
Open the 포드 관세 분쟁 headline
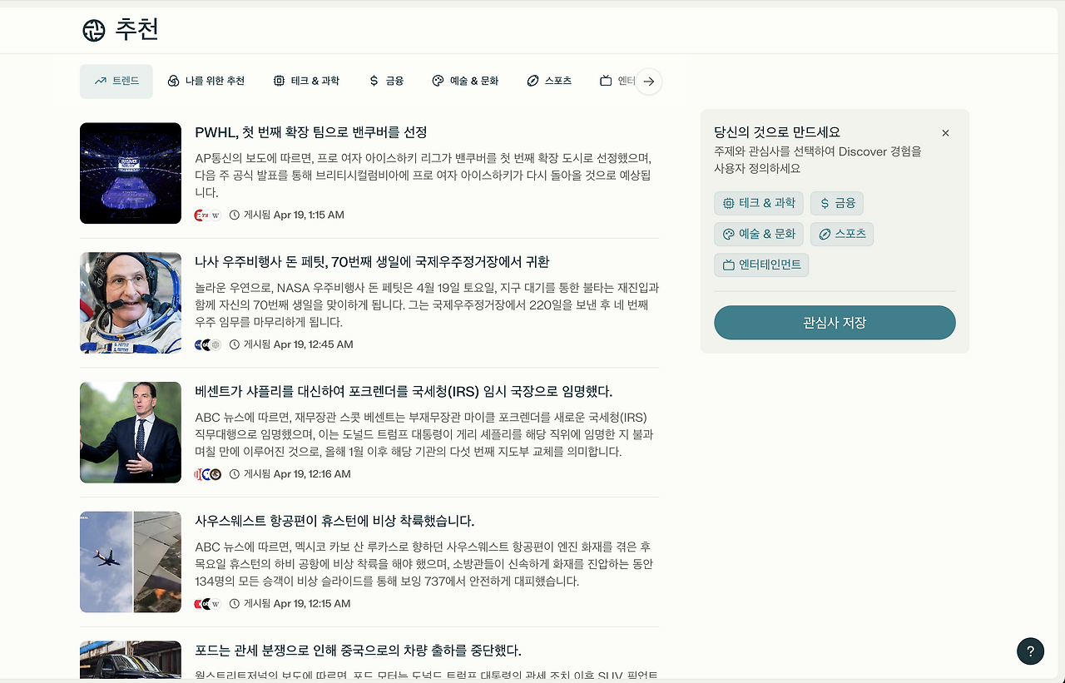pos(358,651)
